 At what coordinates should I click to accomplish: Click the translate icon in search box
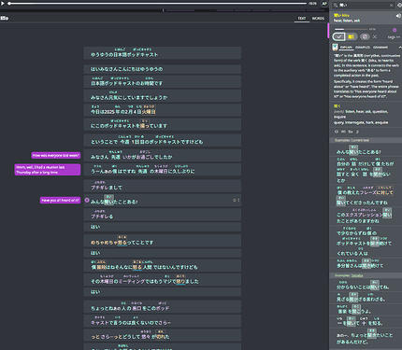(x=336, y=5)
